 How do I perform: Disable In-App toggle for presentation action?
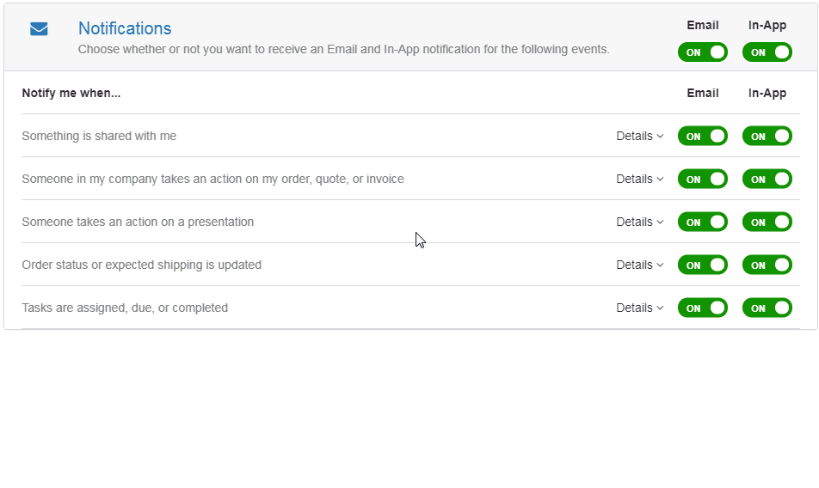tap(767, 223)
